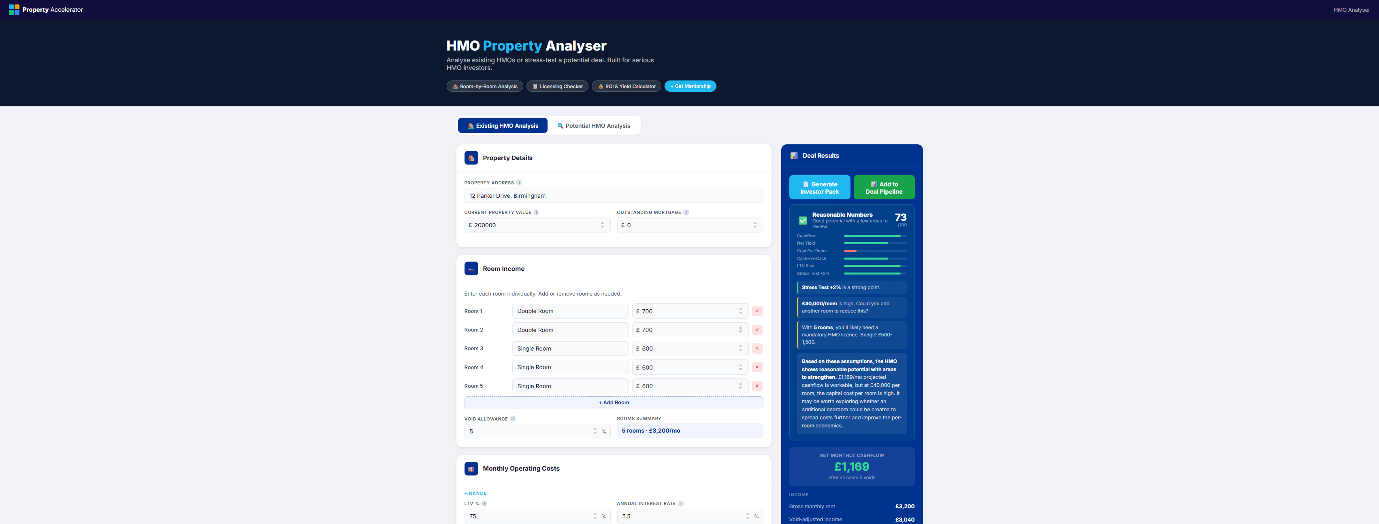Viewport: 1379px width, 524px height.
Task: Click + Add Room button
Action: 614,403
